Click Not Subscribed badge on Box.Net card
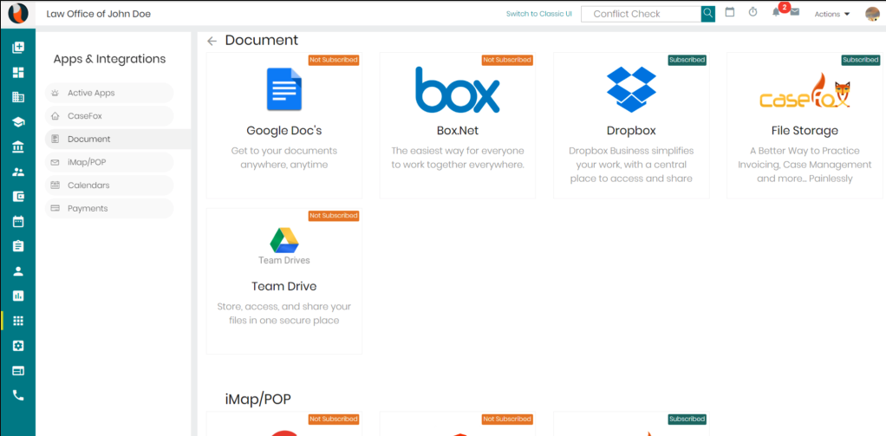The height and width of the screenshot is (436, 886). tap(507, 60)
